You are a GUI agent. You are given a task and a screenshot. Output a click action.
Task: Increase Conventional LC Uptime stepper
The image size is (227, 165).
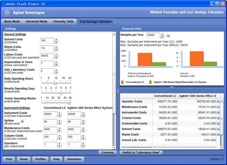click(x=59, y=121)
